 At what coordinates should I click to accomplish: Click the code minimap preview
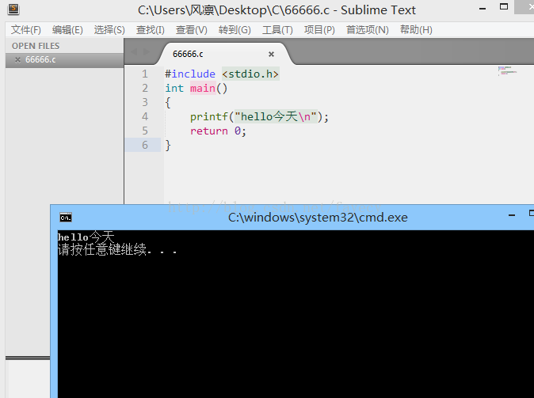pyautogui.click(x=507, y=70)
